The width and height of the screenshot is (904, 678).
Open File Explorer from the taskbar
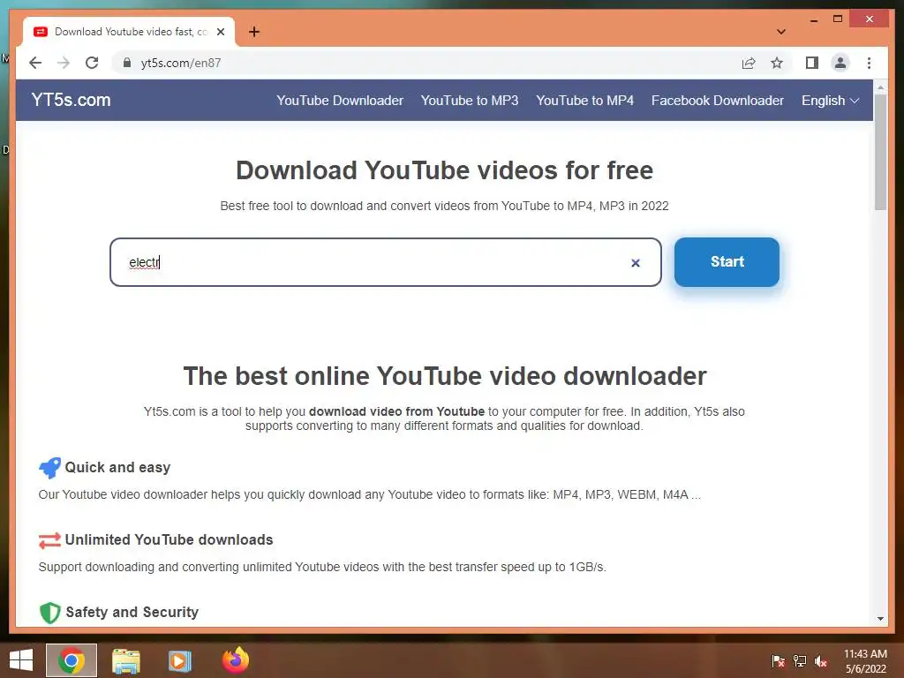point(125,660)
